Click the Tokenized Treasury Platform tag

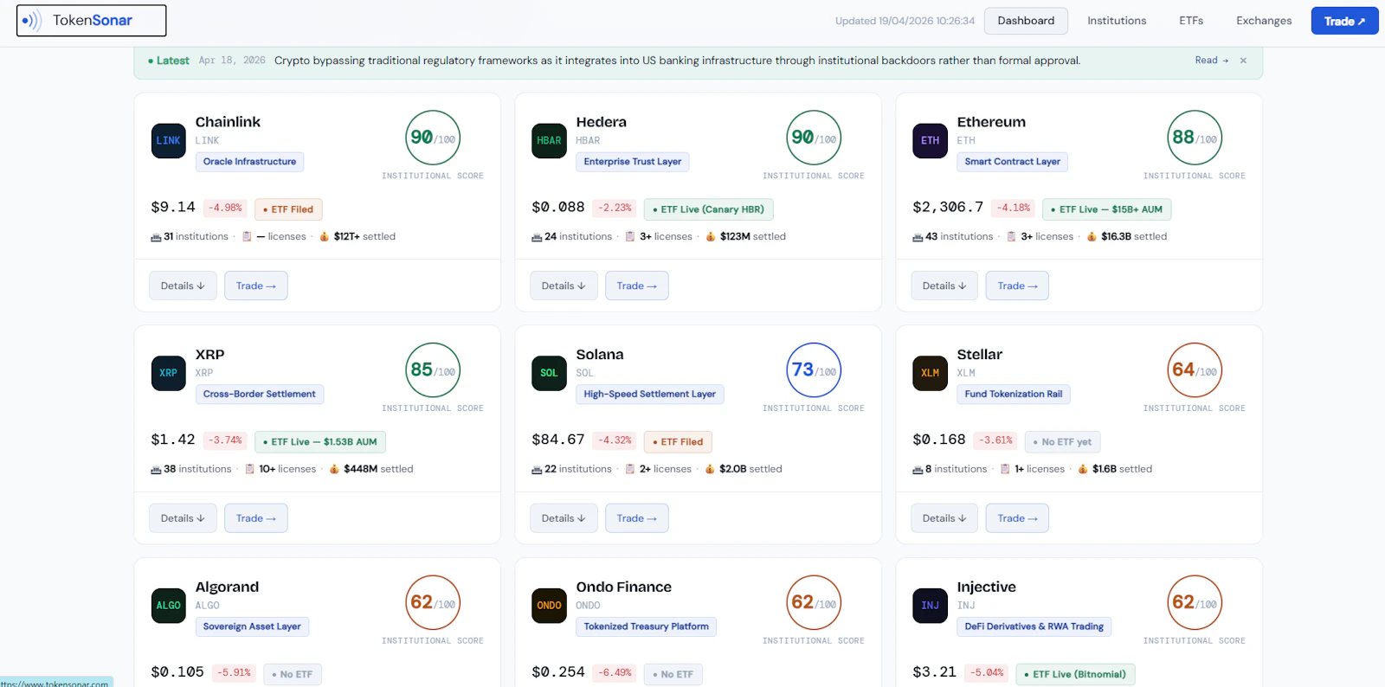[x=647, y=626]
